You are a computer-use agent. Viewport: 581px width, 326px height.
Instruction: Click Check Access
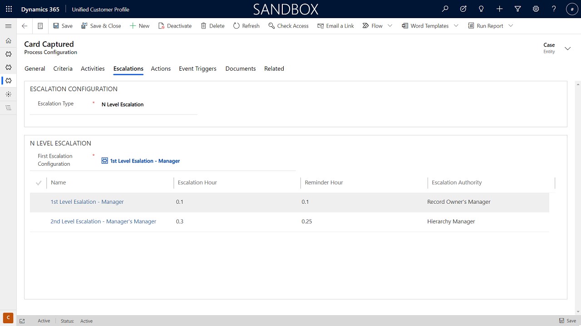(x=288, y=26)
